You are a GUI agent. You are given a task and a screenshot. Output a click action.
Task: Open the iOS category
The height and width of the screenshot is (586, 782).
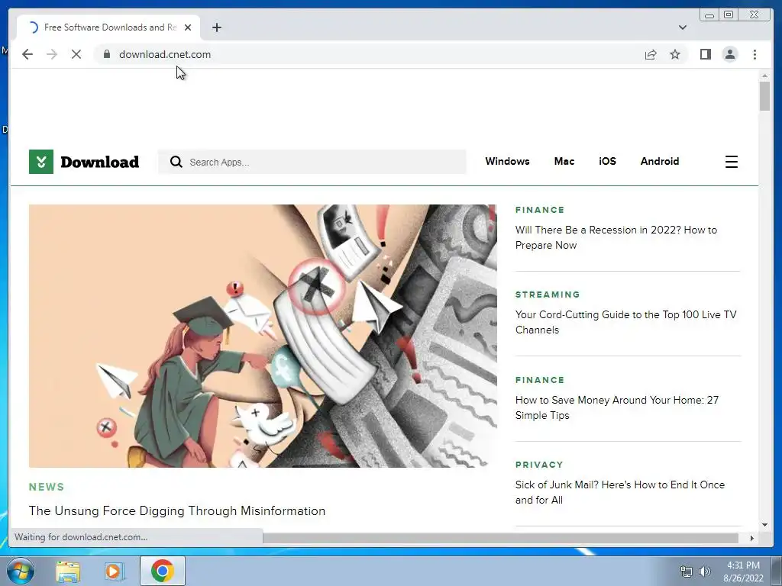click(607, 161)
